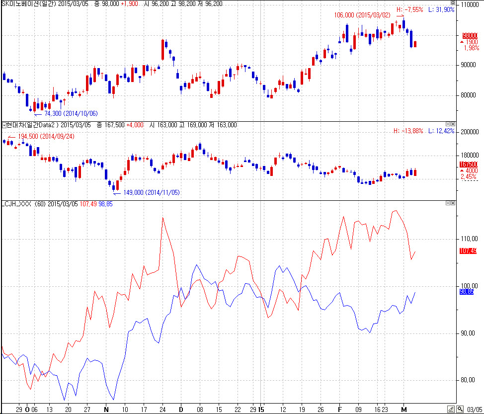Click the 149,000 (2014/11/05) low label

click(152, 193)
